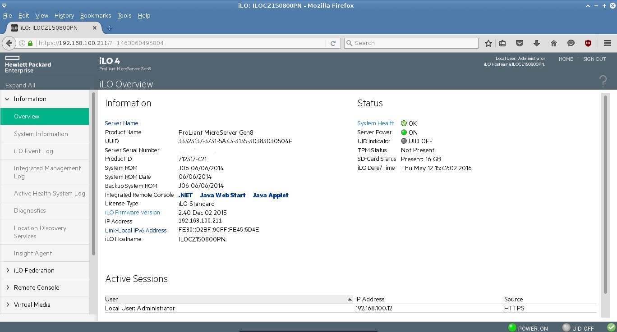Open the History menu
617x332 pixels.
click(64, 15)
